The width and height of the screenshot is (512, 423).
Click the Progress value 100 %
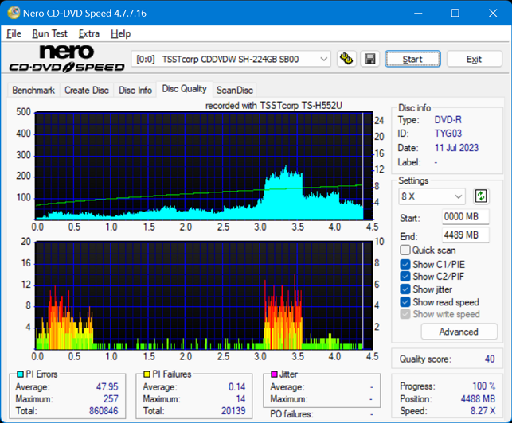tap(484, 386)
